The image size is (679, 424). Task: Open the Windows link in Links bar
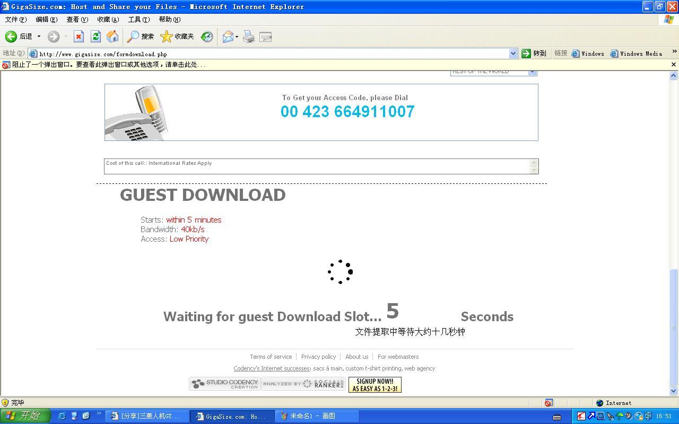pyautogui.click(x=588, y=54)
